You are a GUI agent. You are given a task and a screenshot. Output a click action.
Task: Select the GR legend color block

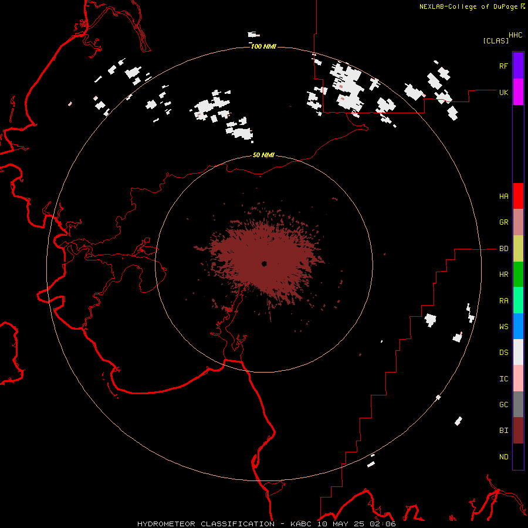point(518,222)
